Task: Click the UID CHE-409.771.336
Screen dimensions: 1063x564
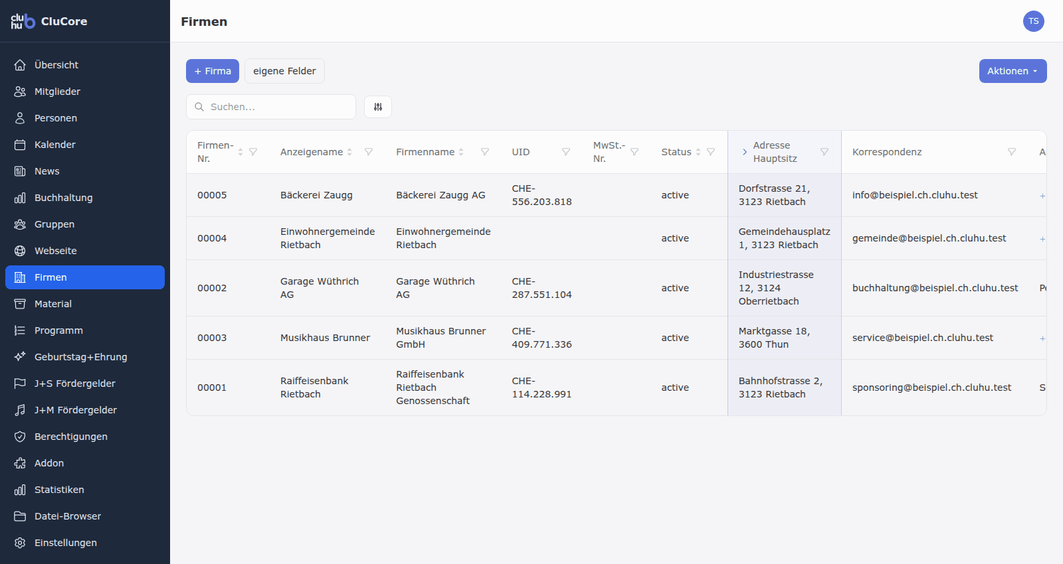Action: 541,338
